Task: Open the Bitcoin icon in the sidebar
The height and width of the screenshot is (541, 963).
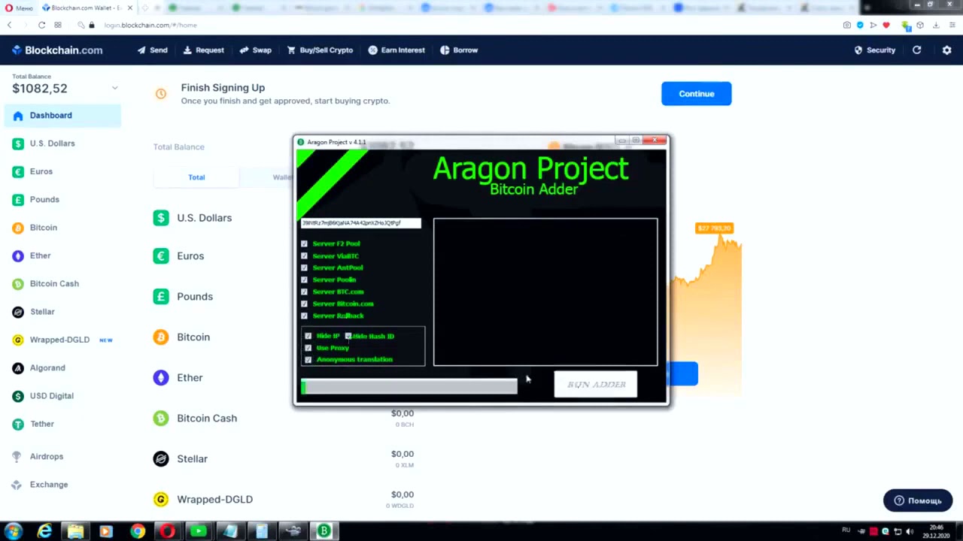Action: pos(18,228)
